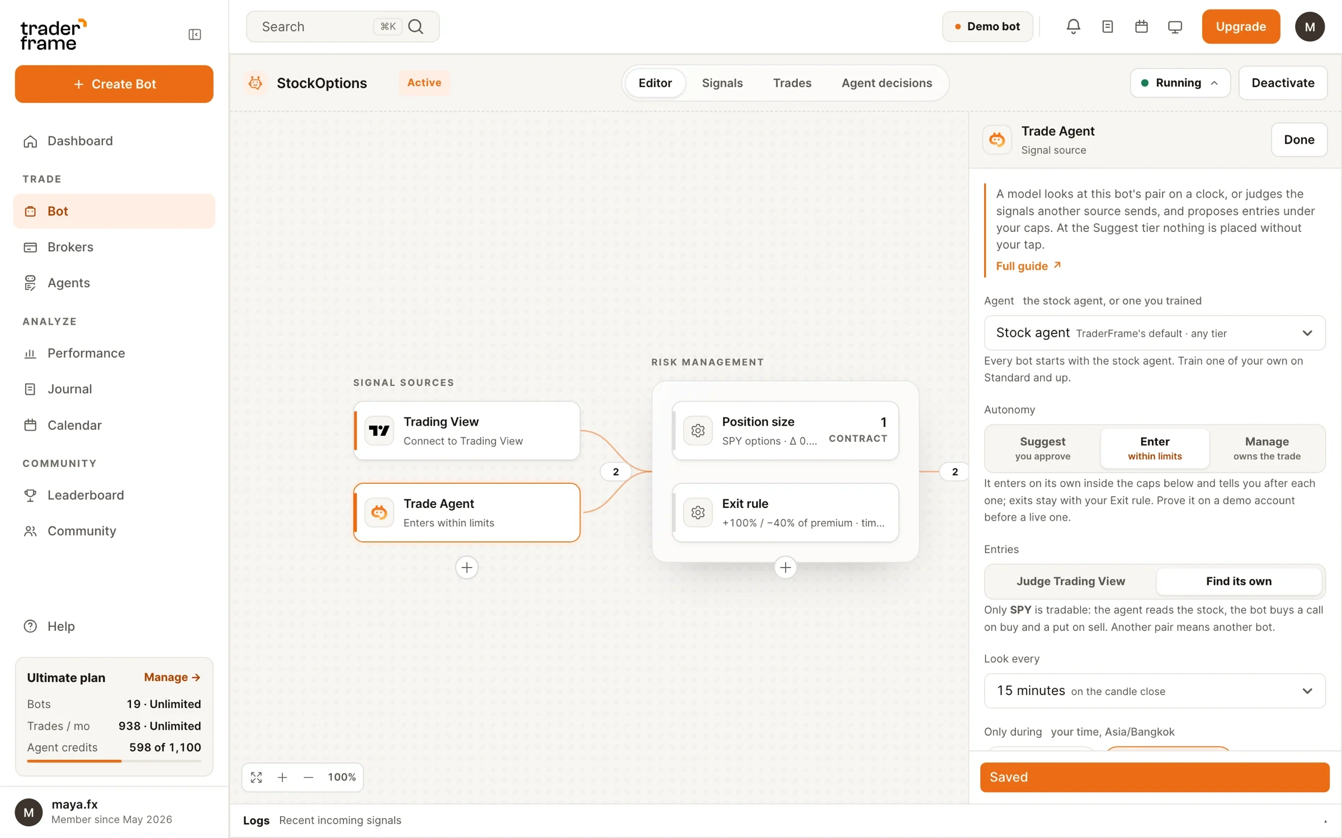The image size is (1342, 838).
Task: Click the Create Bot button
Action: (114, 84)
